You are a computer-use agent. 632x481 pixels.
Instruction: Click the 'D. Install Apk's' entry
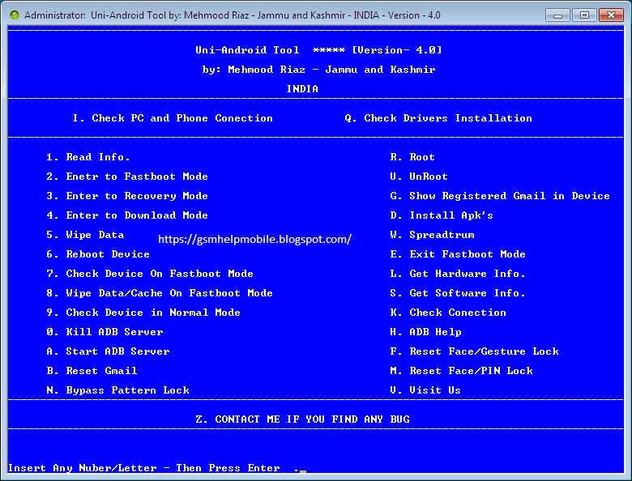(442, 215)
